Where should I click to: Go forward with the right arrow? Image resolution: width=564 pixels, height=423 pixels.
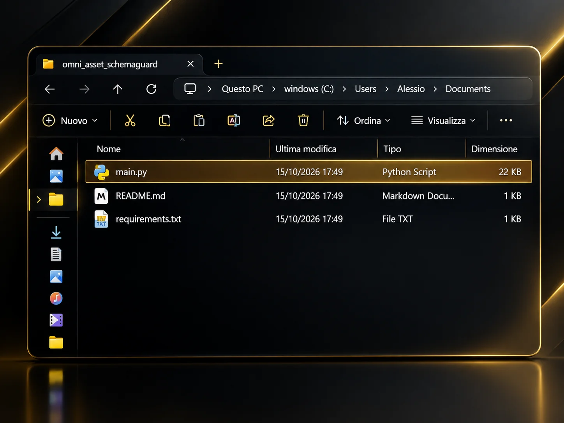point(84,89)
